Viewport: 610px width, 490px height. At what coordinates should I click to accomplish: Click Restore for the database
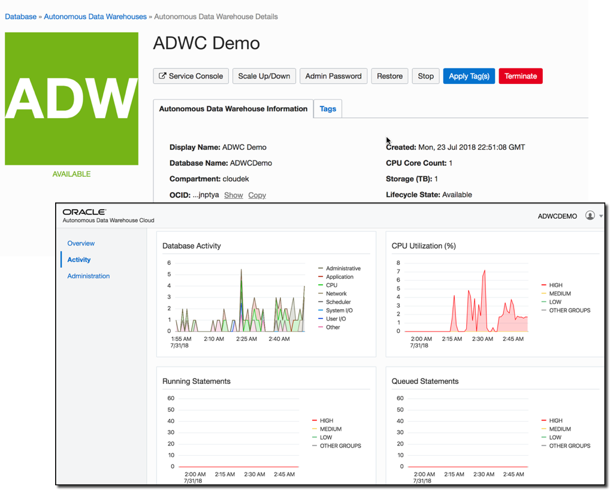coord(389,76)
